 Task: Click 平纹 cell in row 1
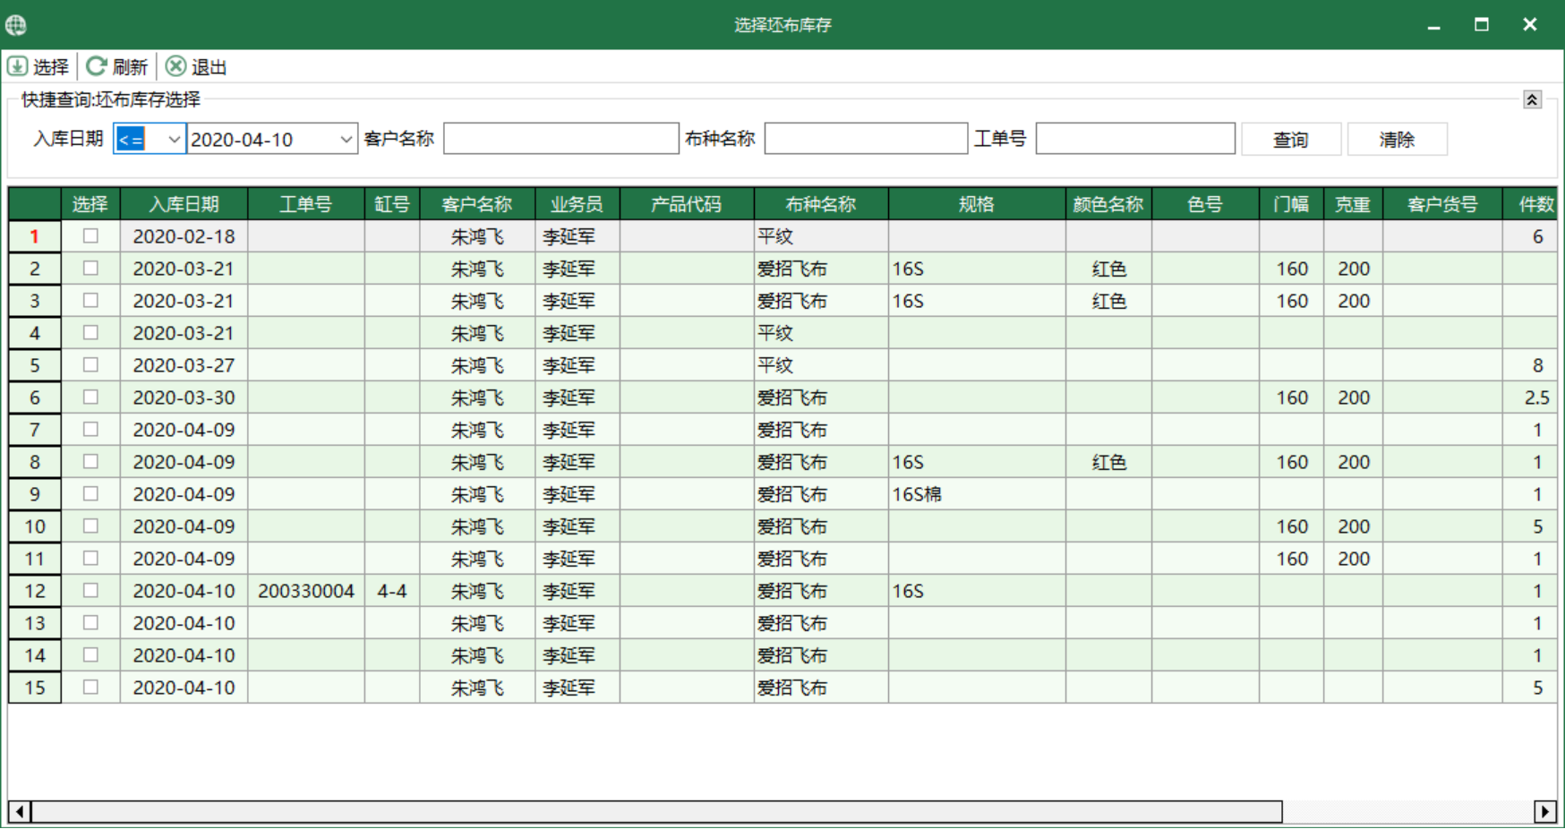point(821,236)
